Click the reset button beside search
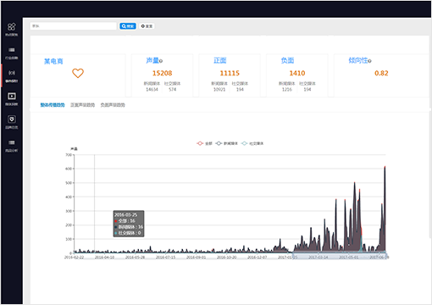 coord(147,26)
